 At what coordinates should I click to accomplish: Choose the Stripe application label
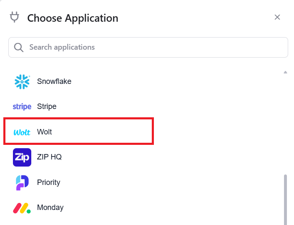47,106
